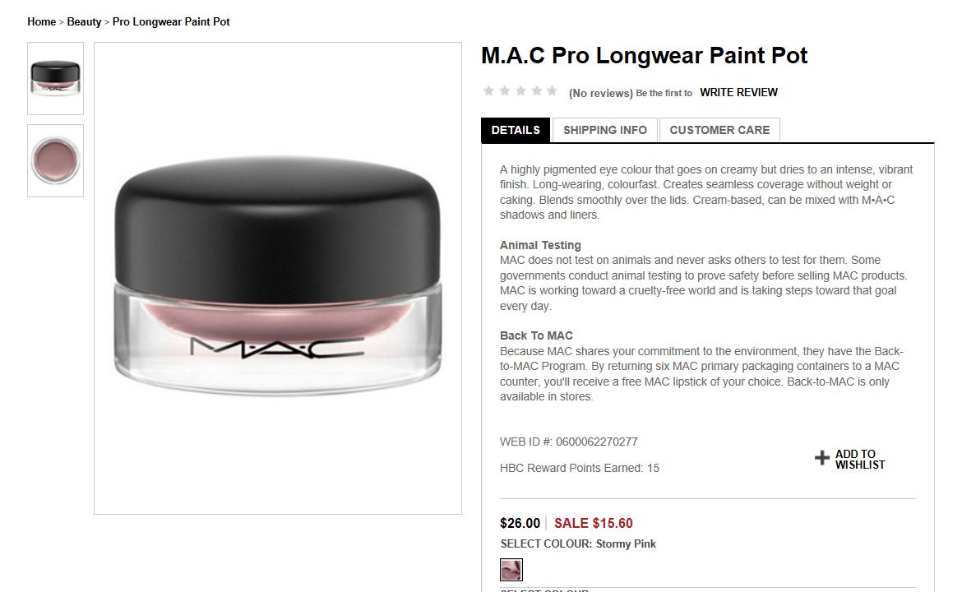Select the Stormy Pink colour swatch
This screenshot has height=592, width=962.
click(x=511, y=570)
